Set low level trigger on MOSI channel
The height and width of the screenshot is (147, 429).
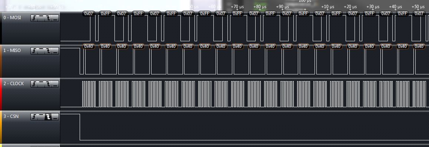pyautogui.click(x=55, y=18)
